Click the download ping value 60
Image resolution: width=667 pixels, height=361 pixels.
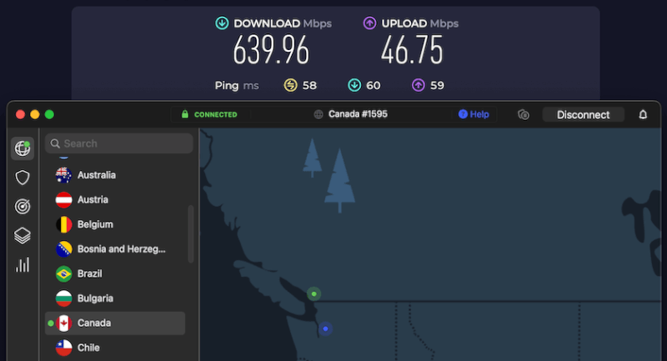373,86
